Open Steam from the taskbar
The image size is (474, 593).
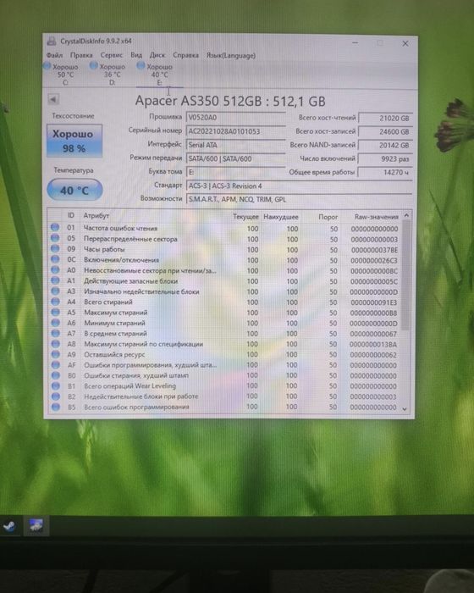[9, 526]
